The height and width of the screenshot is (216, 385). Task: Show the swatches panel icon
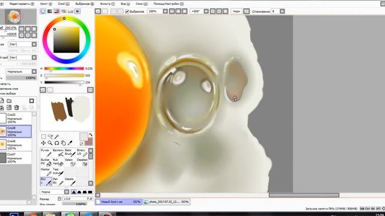pos(70,11)
